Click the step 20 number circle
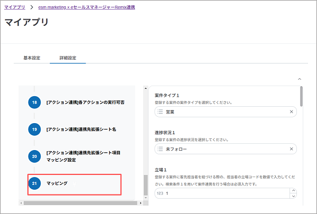317x214 pixels. (x=34, y=155)
